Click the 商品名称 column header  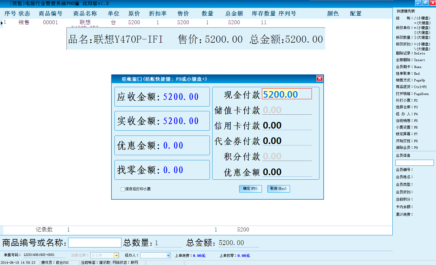coord(85,14)
